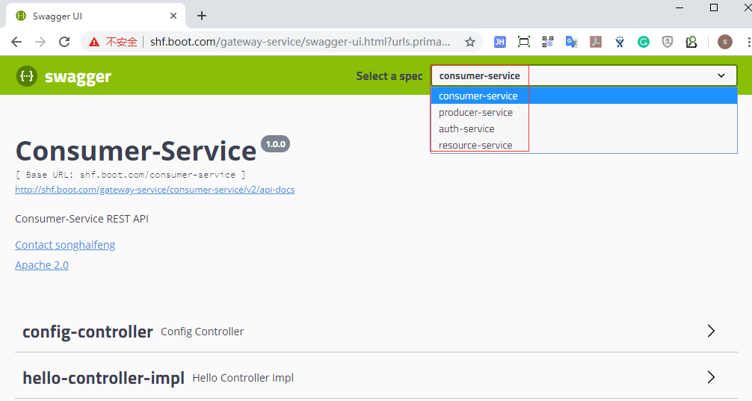Screen dimensions: 752x401
Task: Choose producer-service from the spec list
Action: 584,112
